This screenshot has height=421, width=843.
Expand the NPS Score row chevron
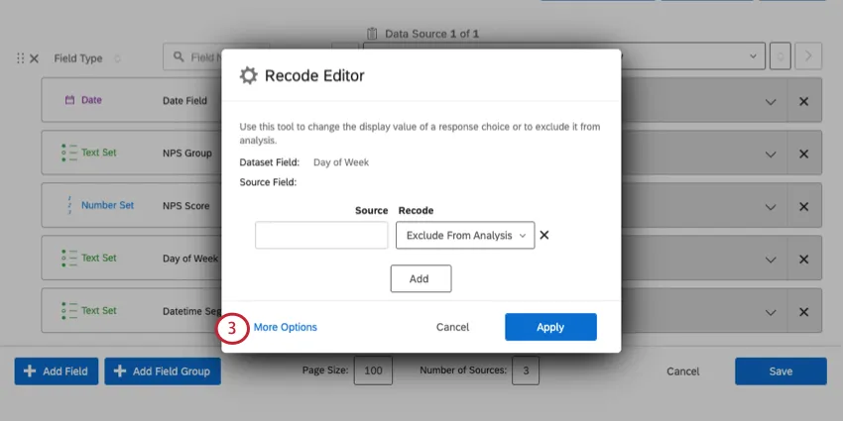tap(771, 207)
